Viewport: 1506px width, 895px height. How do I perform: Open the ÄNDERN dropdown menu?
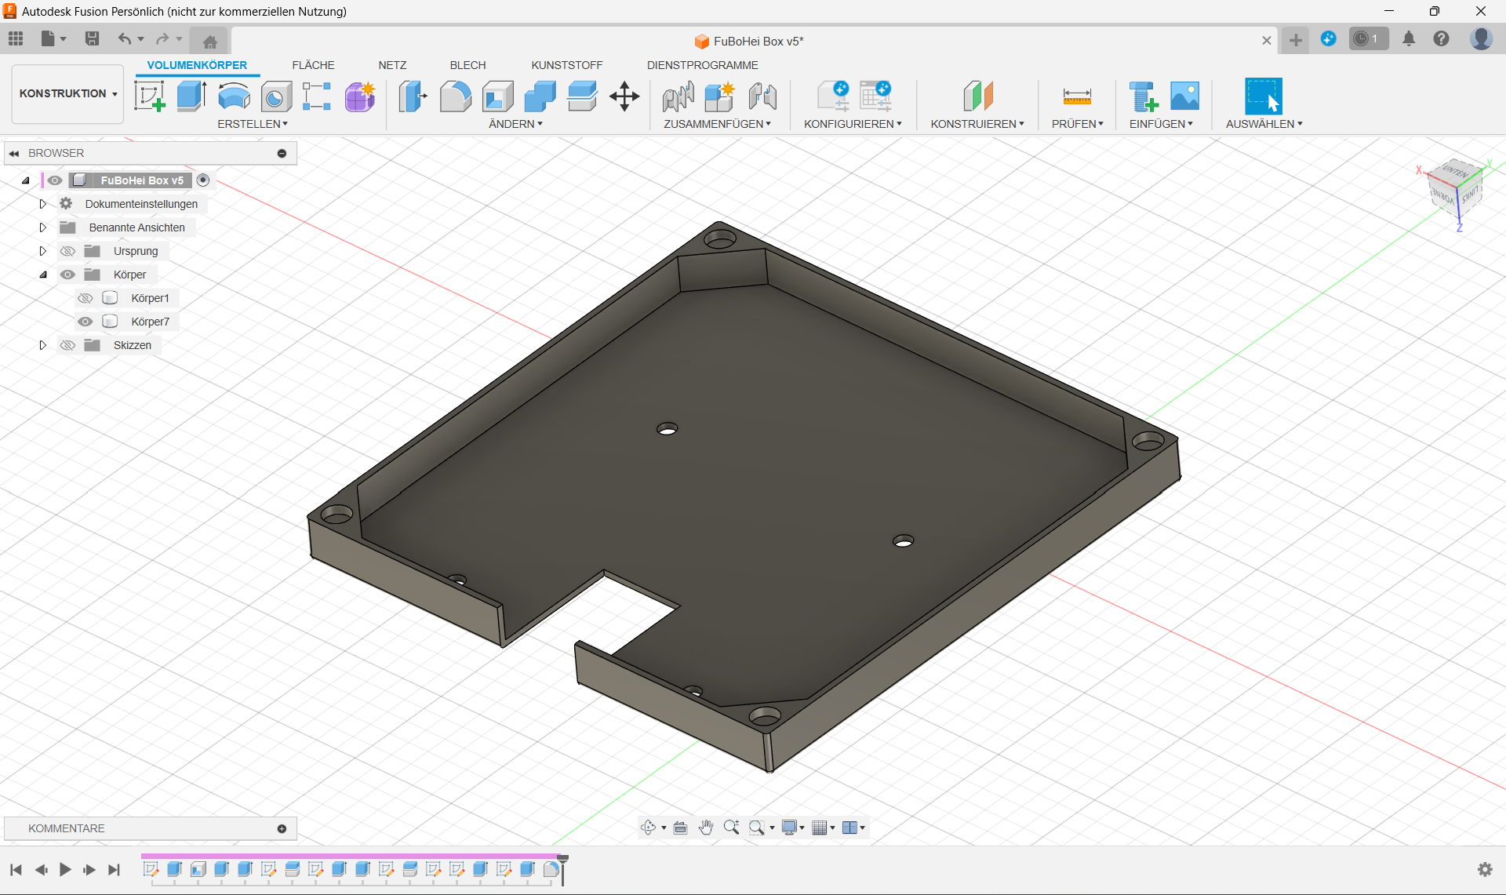[x=515, y=124]
